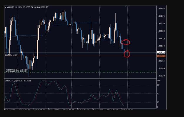Click the 1832.00 price scale value
The image size is (184, 117).
click(161, 46)
